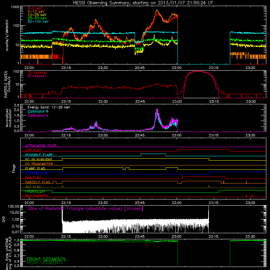This screenshot has height=270, width=270.
Task: Click the HESSI Observing Summary title text
Action: pyautogui.click(x=143, y=3)
